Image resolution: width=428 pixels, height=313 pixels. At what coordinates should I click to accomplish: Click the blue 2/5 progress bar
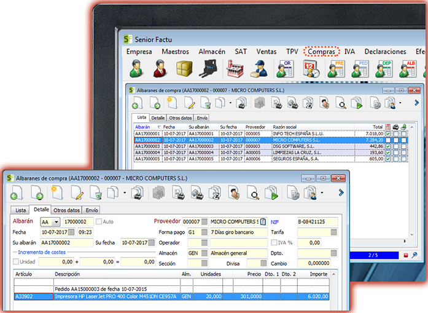374,255
